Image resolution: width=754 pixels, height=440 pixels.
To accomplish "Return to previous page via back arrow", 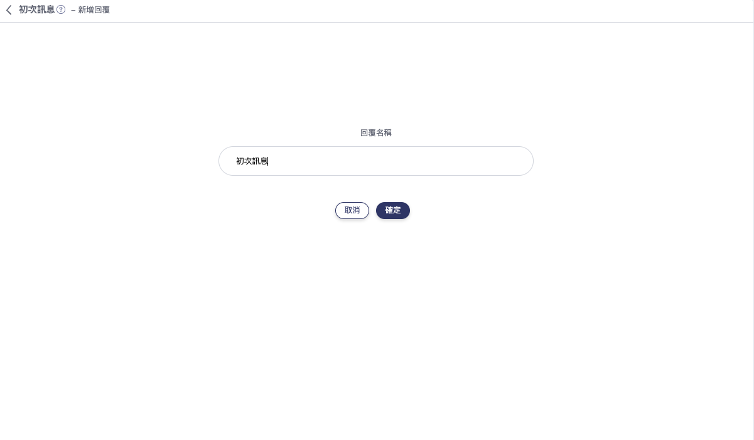I will point(9,10).
